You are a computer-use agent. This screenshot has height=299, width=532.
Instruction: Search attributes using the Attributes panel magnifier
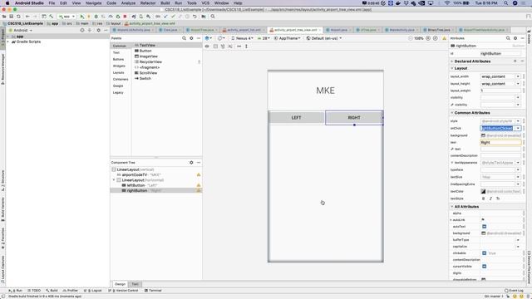(508, 38)
